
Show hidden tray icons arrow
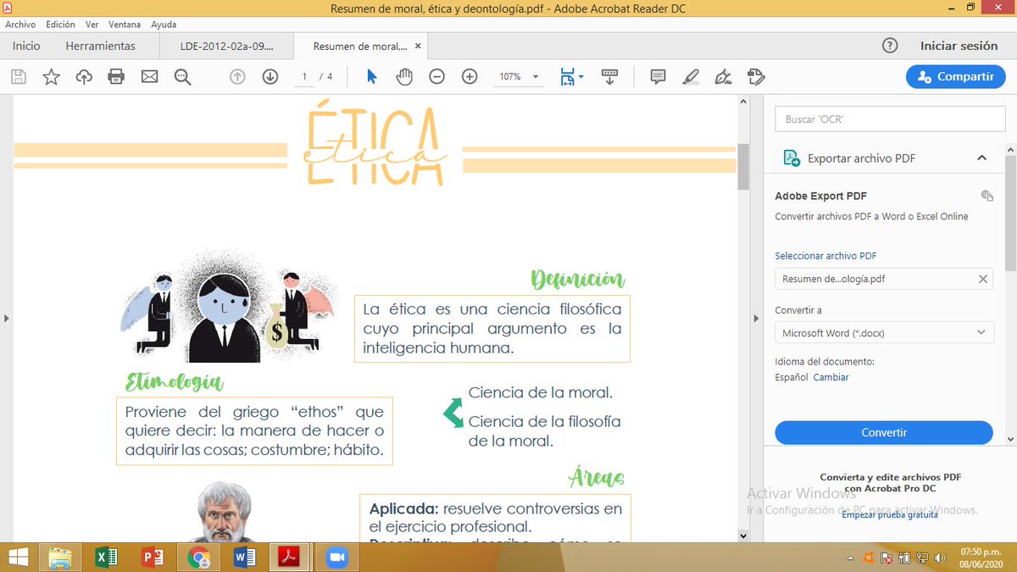pos(851,558)
